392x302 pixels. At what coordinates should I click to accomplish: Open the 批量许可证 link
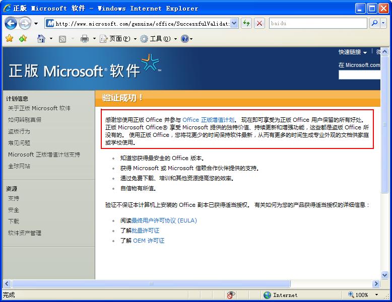(x=146, y=231)
